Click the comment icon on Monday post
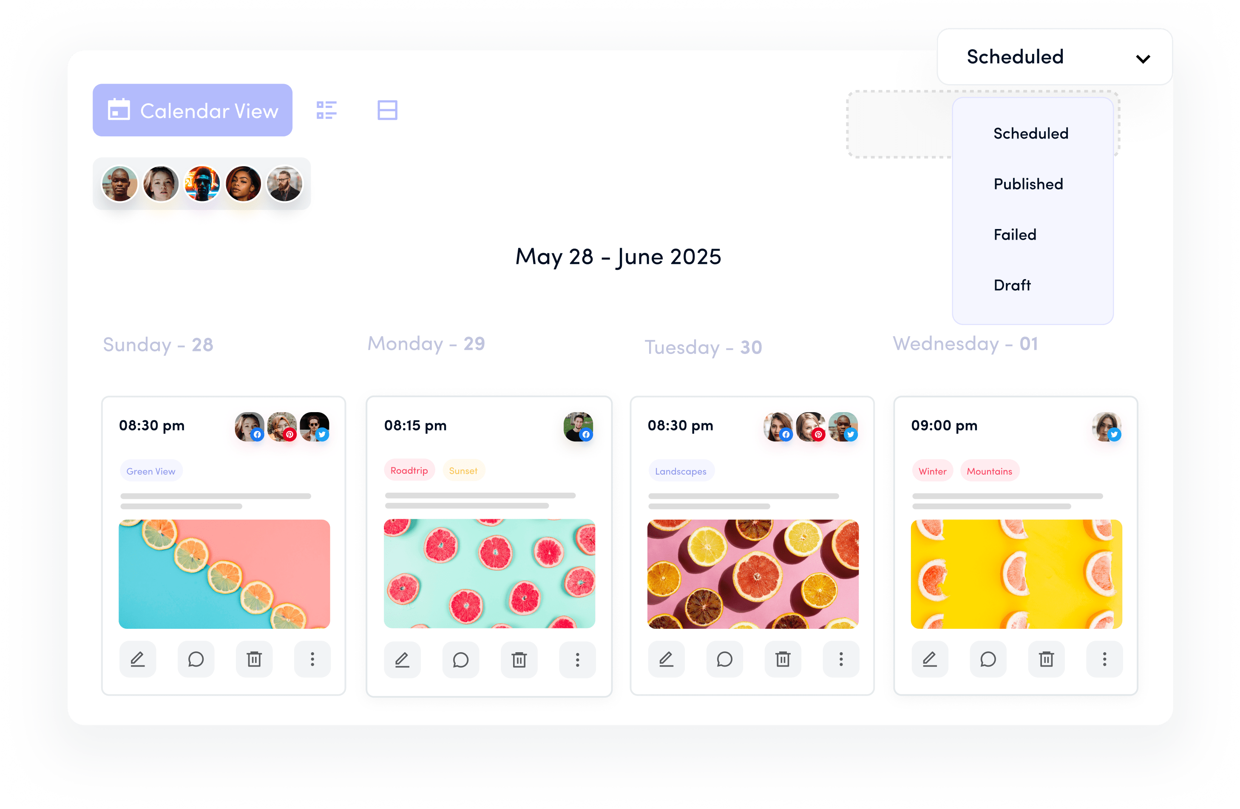The height and width of the screenshot is (809, 1240). click(461, 659)
